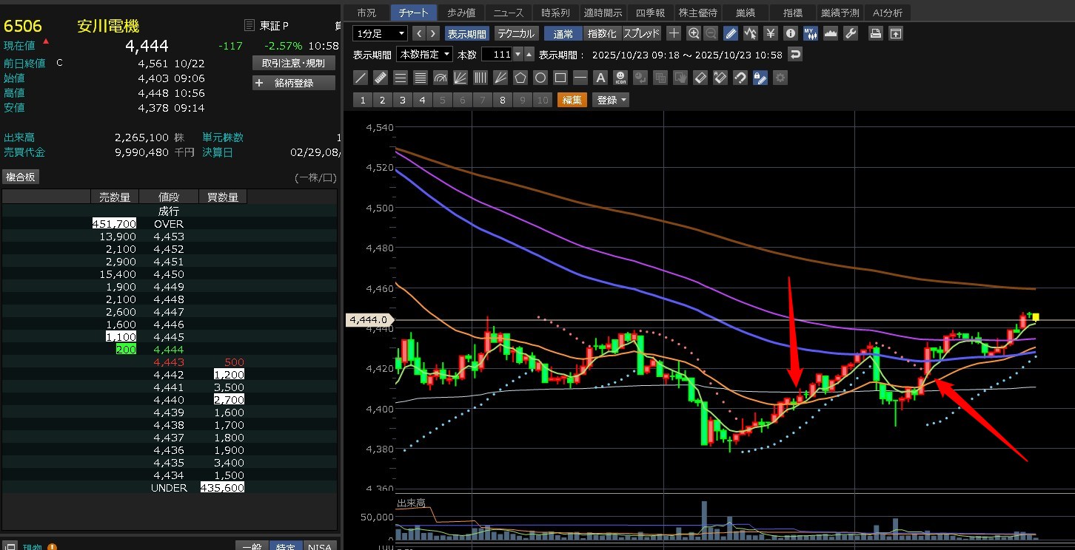Choose the text annotation 'A' tool
This screenshot has width=1075, height=550.
click(x=600, y=78)
